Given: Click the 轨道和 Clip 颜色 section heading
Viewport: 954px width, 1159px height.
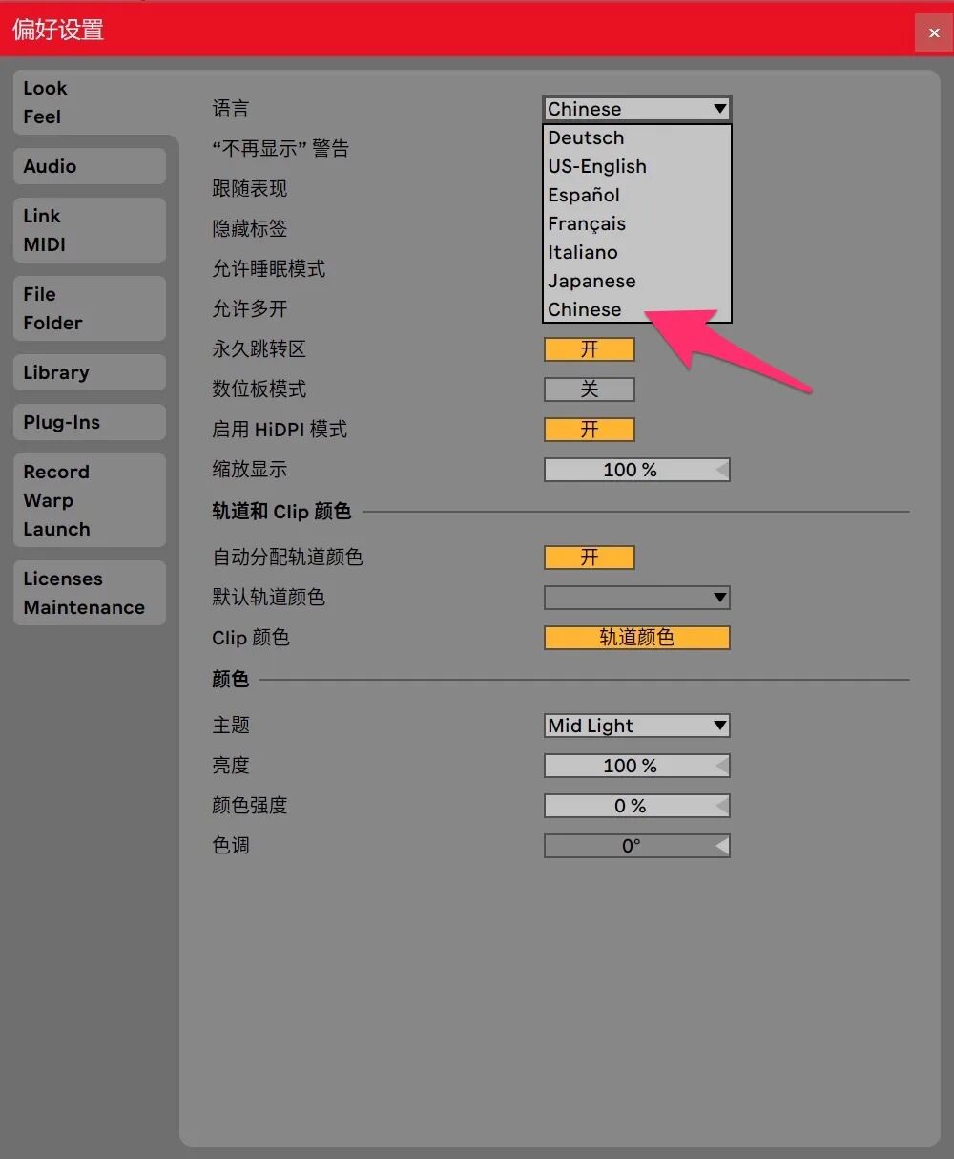Looking at the screenshot, I should click(x=281, y=512).
